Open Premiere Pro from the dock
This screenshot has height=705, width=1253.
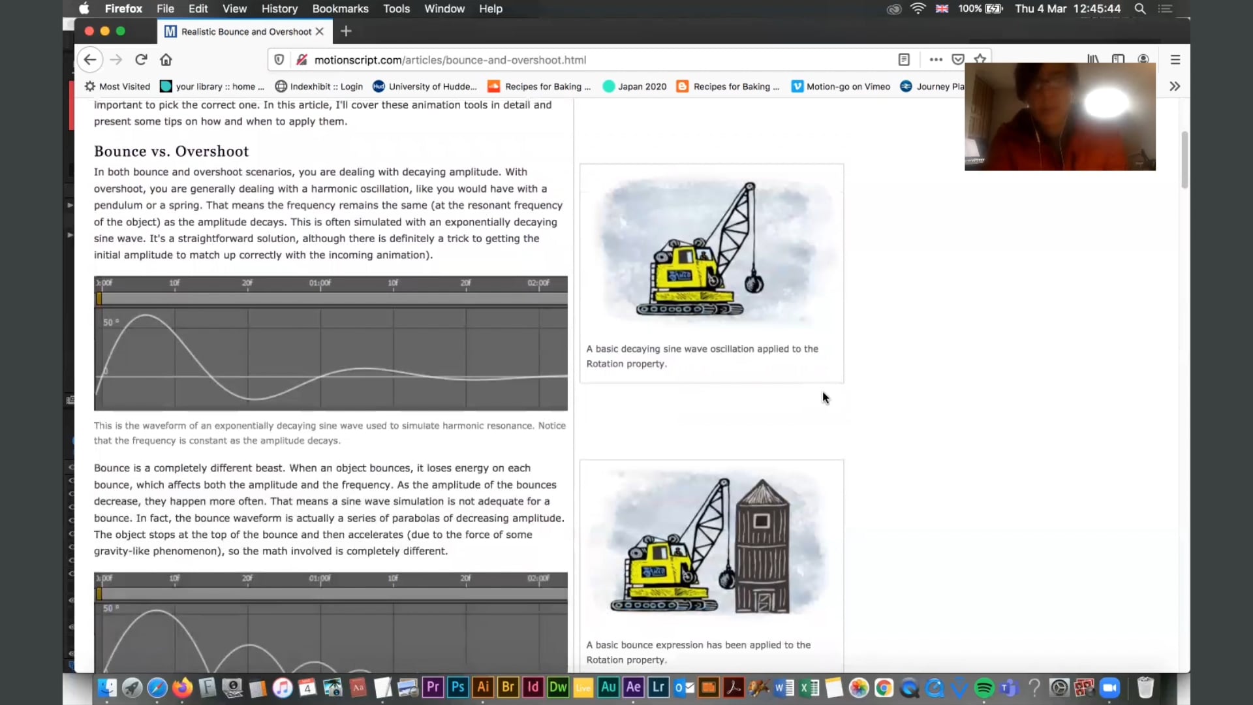[x=433, y=687]
